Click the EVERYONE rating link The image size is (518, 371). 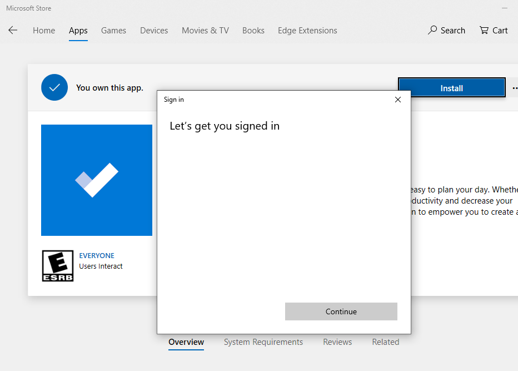pyautogui.click(x=97, y=255)
